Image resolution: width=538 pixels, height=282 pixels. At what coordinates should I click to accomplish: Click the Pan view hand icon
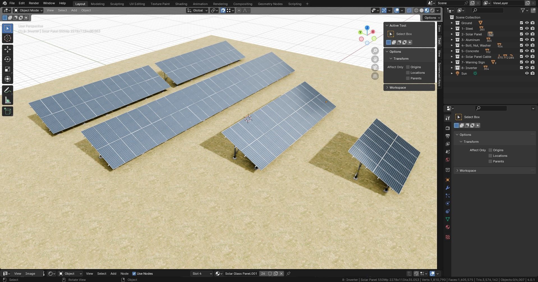click(375, 59)
